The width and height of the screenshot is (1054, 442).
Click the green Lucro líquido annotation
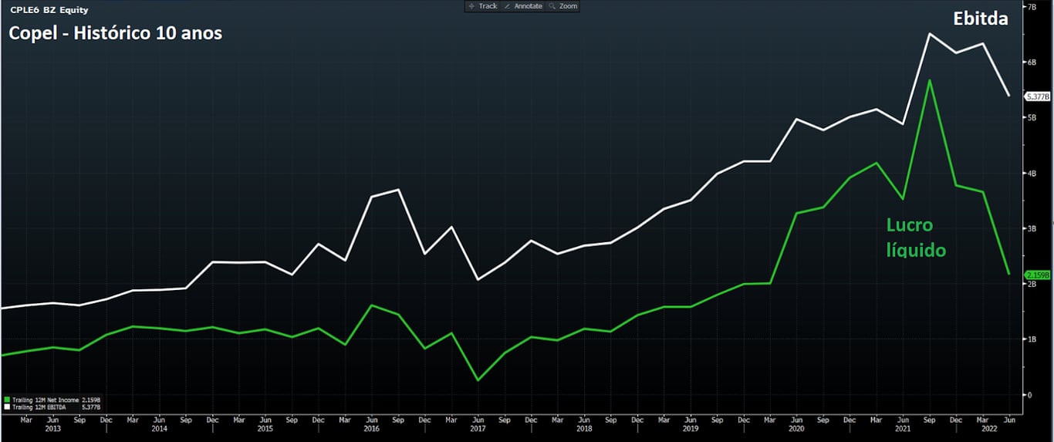915,238
